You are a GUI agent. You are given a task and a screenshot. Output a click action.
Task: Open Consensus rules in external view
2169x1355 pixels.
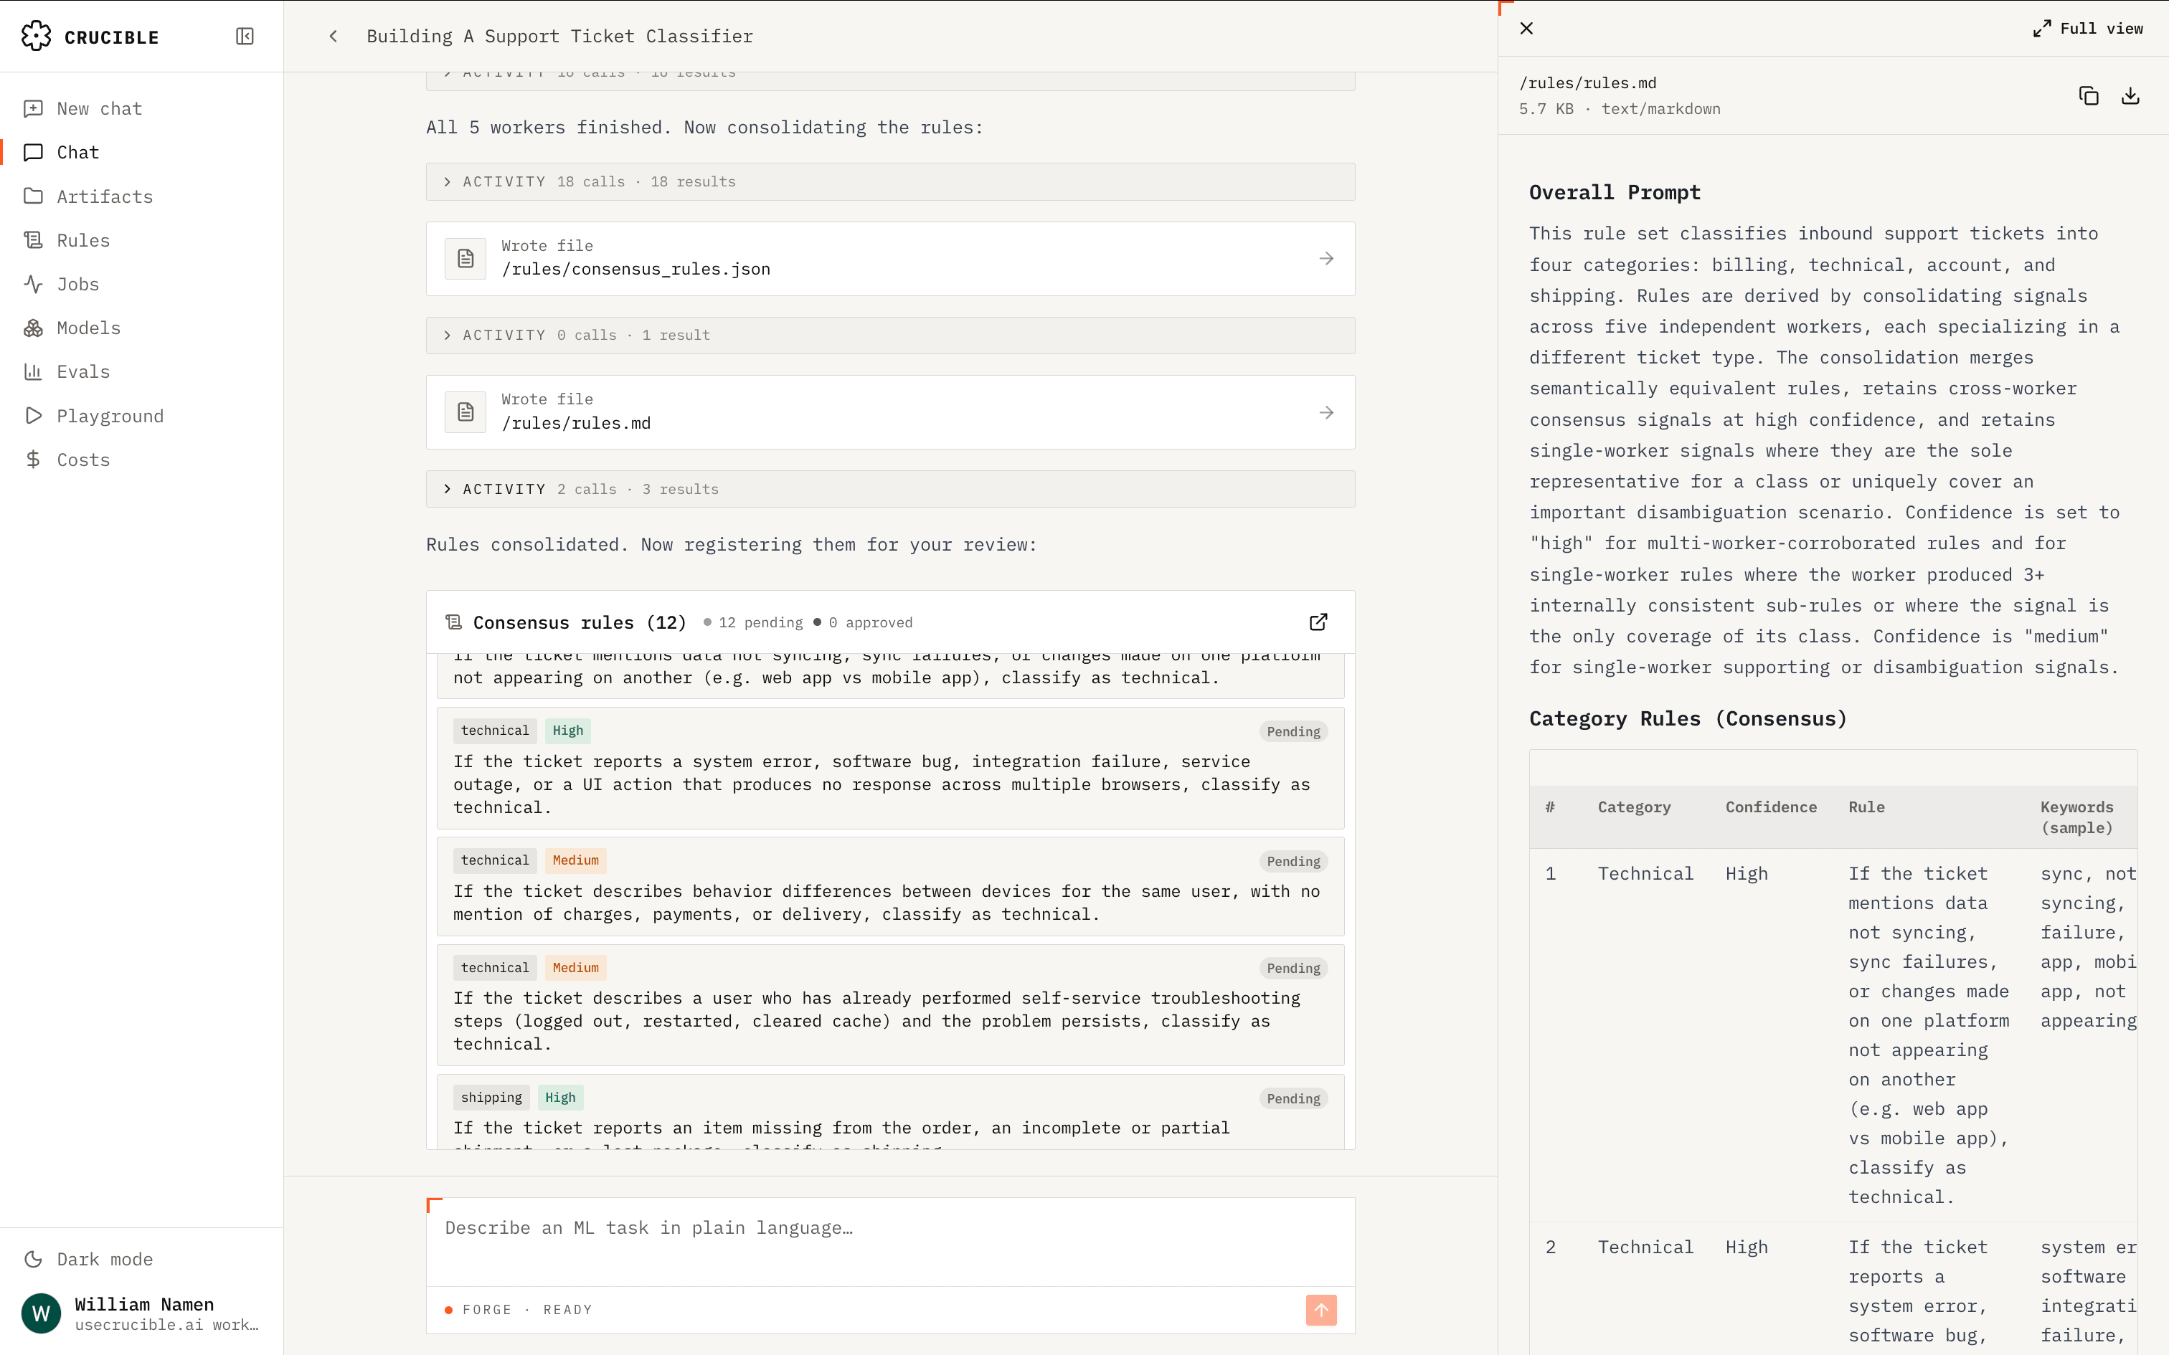click(1318, 622)
